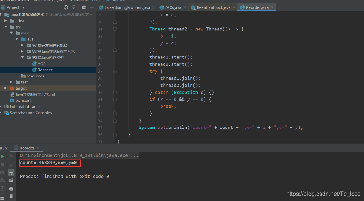Open Project panel settings gear
The height and width of the screenshot is (201, 364).
point(84,7)
